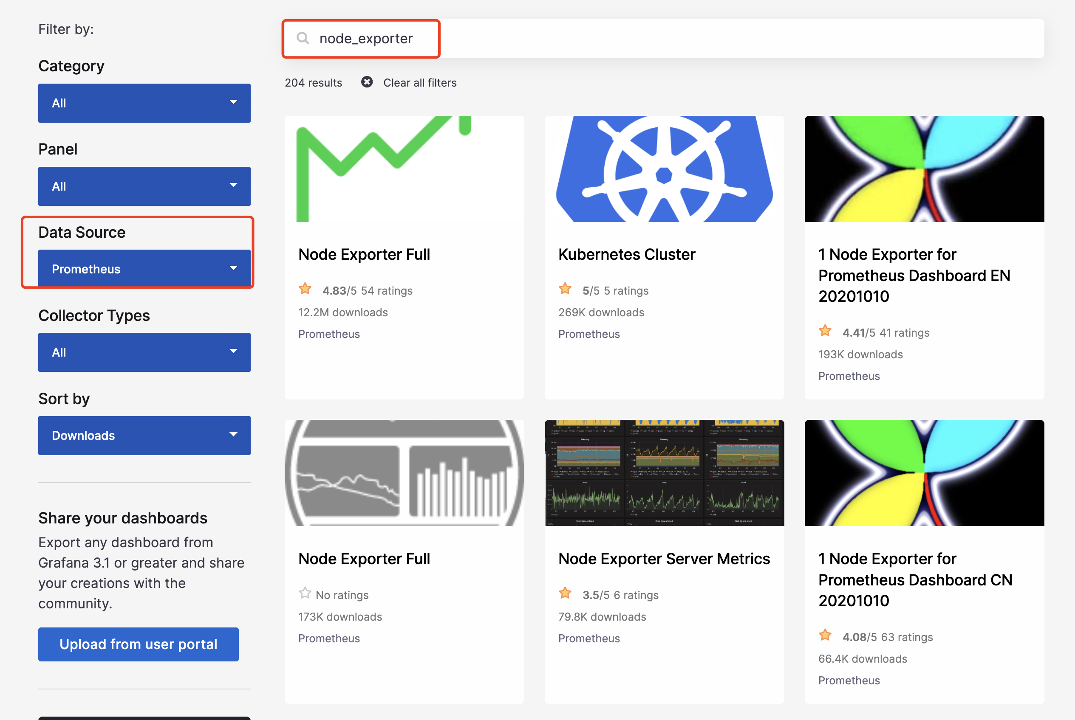This screenshot has height=720, width=1075.
Task: Click the search magnifier icon
Action: tap(303, 38)
